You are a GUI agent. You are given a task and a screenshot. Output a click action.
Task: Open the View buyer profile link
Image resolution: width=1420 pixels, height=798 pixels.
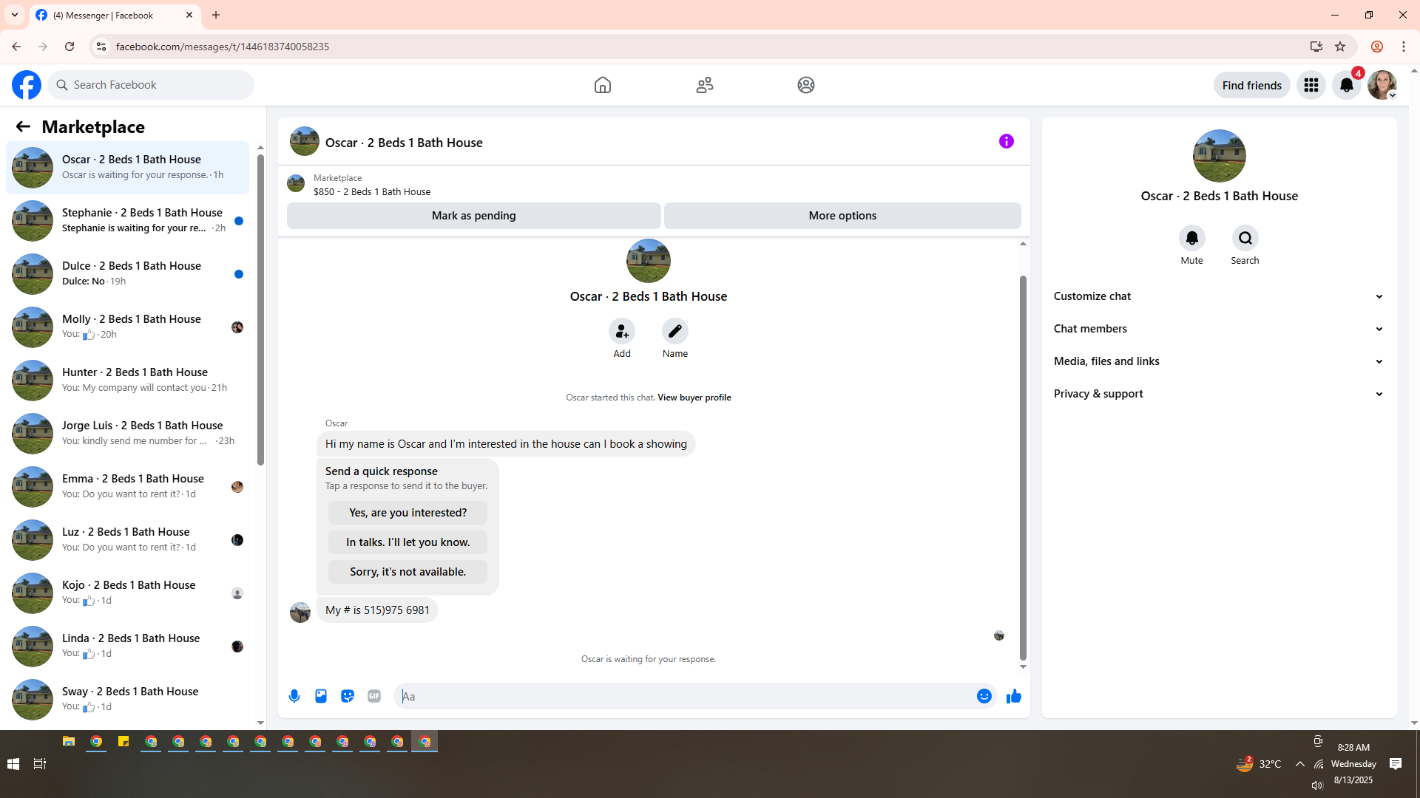[694, 398]
